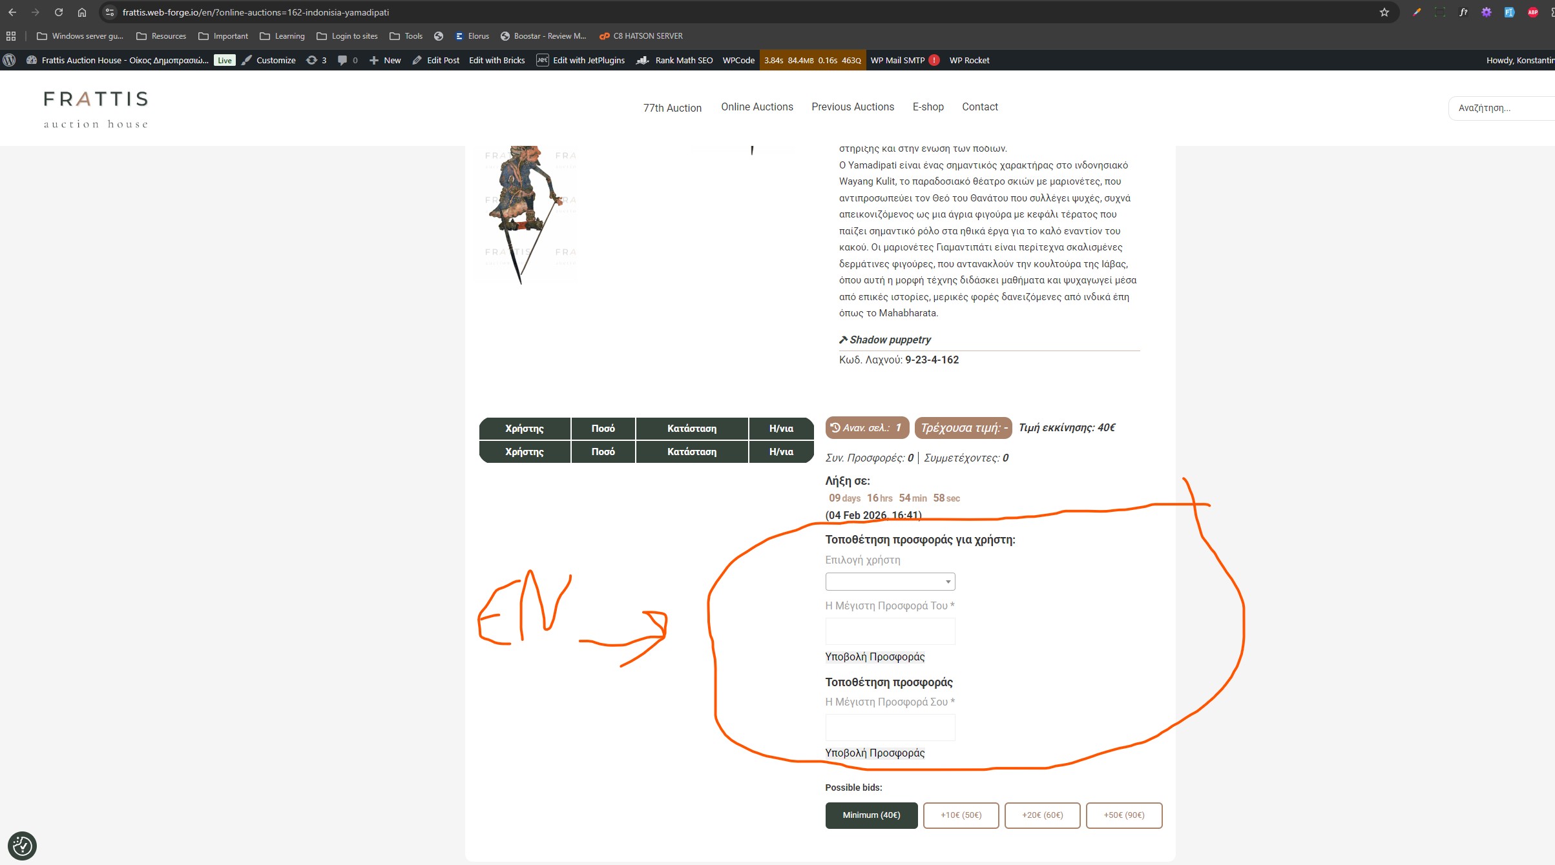Click the browser reload icon
1555x865 pixels.
point(59,12)
